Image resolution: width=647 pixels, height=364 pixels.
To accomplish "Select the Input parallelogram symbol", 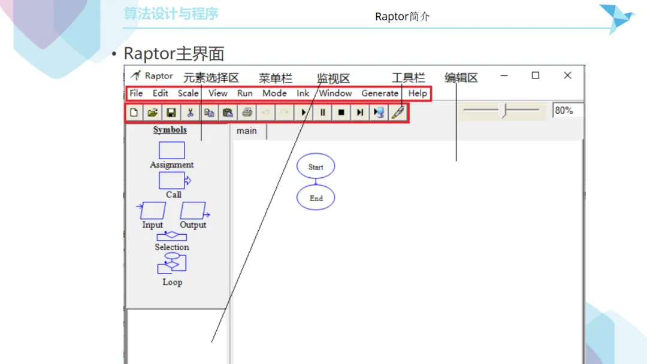I will pyautogui.click(x=152, y=210).
